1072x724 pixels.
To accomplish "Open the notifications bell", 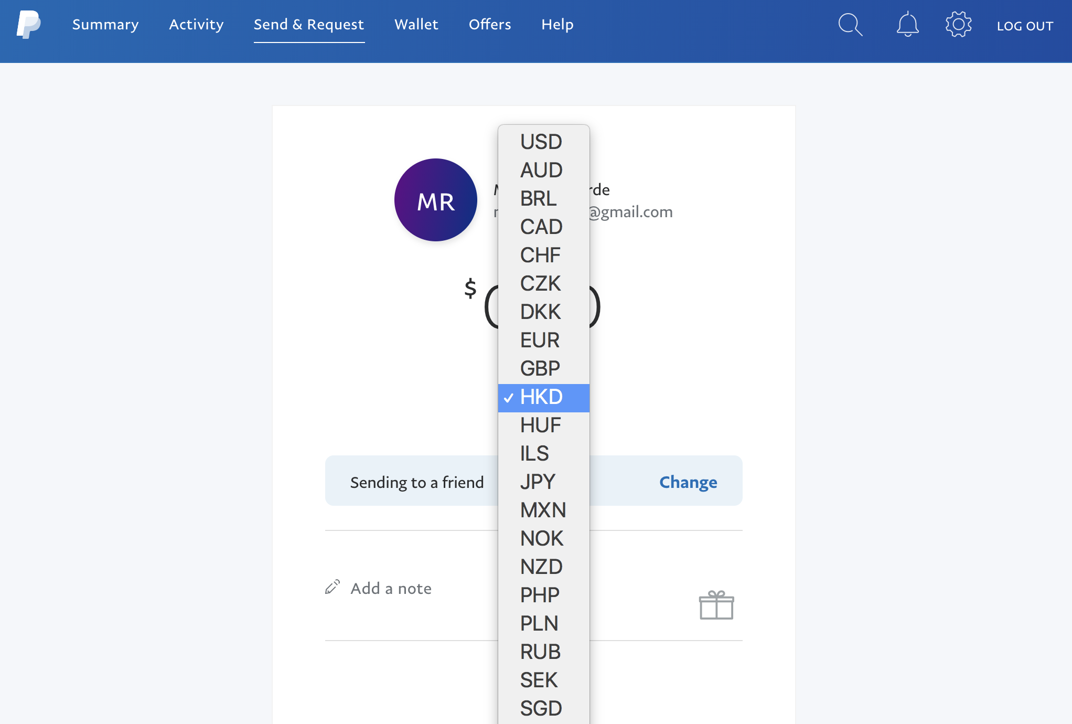I will [x=907, y=25].
